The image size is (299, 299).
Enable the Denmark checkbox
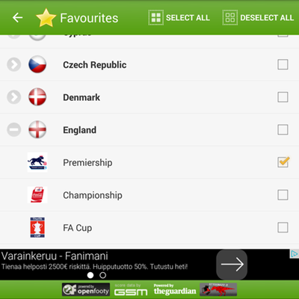click(283, 97)
